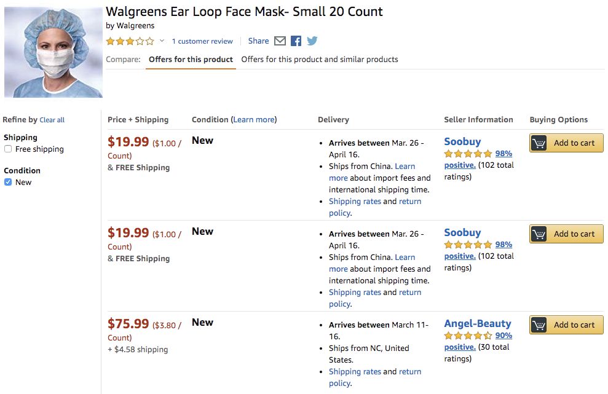This screenshot has height=394, width=608.
Task: Click second Soobuy seller star rating
Action: tap(468, 245)
